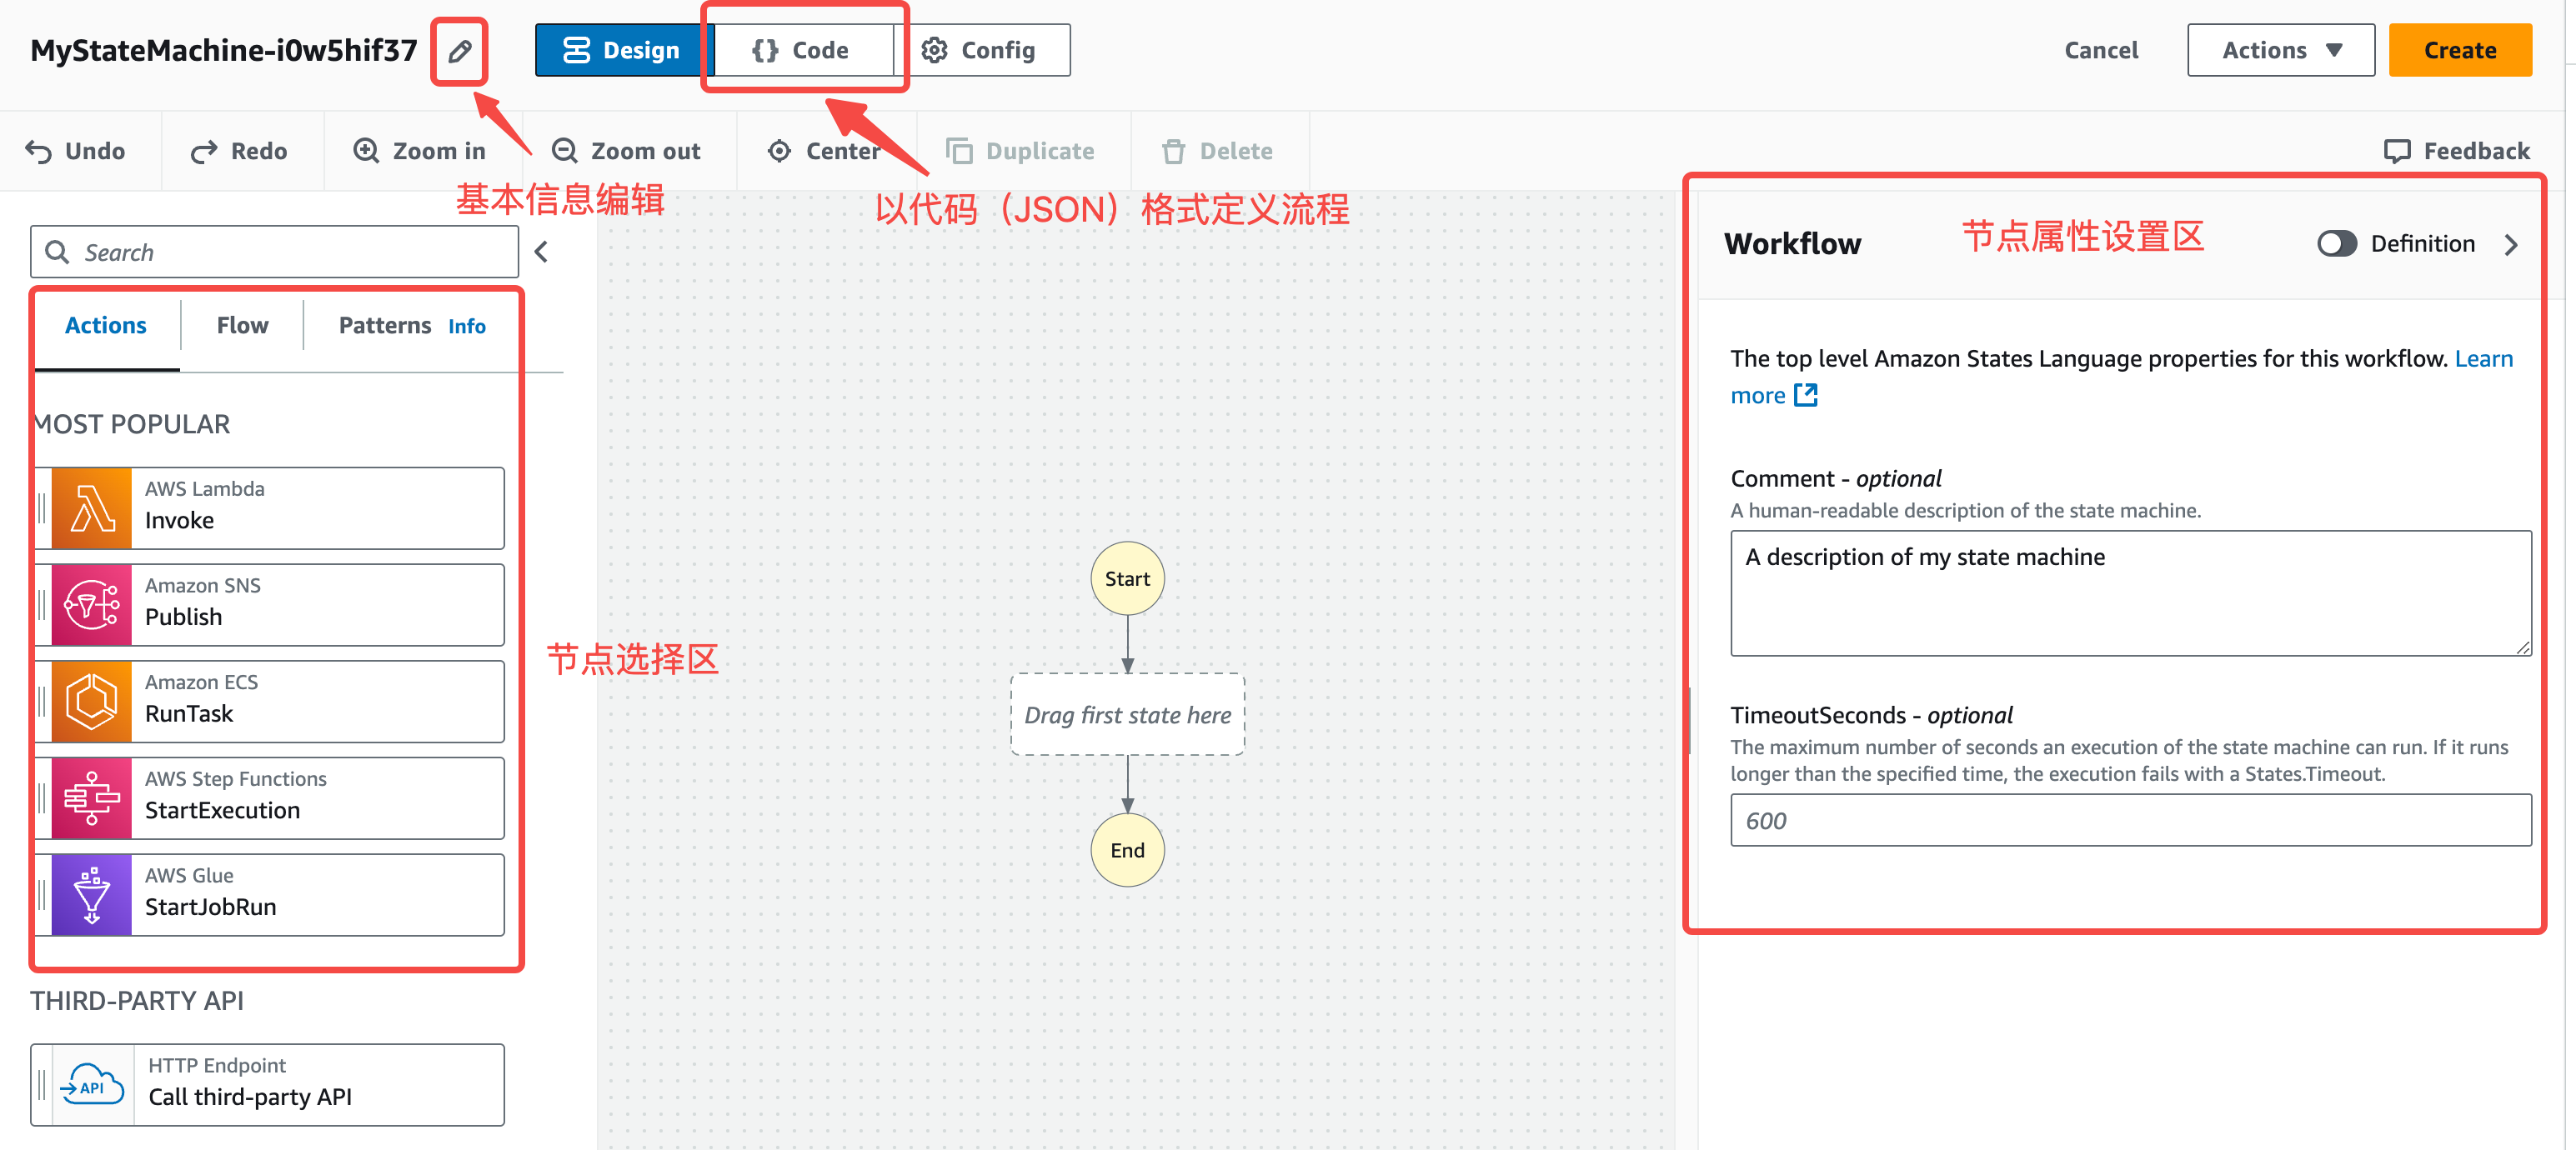The image size is (2576, 1150).
Task: Click the Duplicate toolbar button
Action: (x=1021, y=151)
